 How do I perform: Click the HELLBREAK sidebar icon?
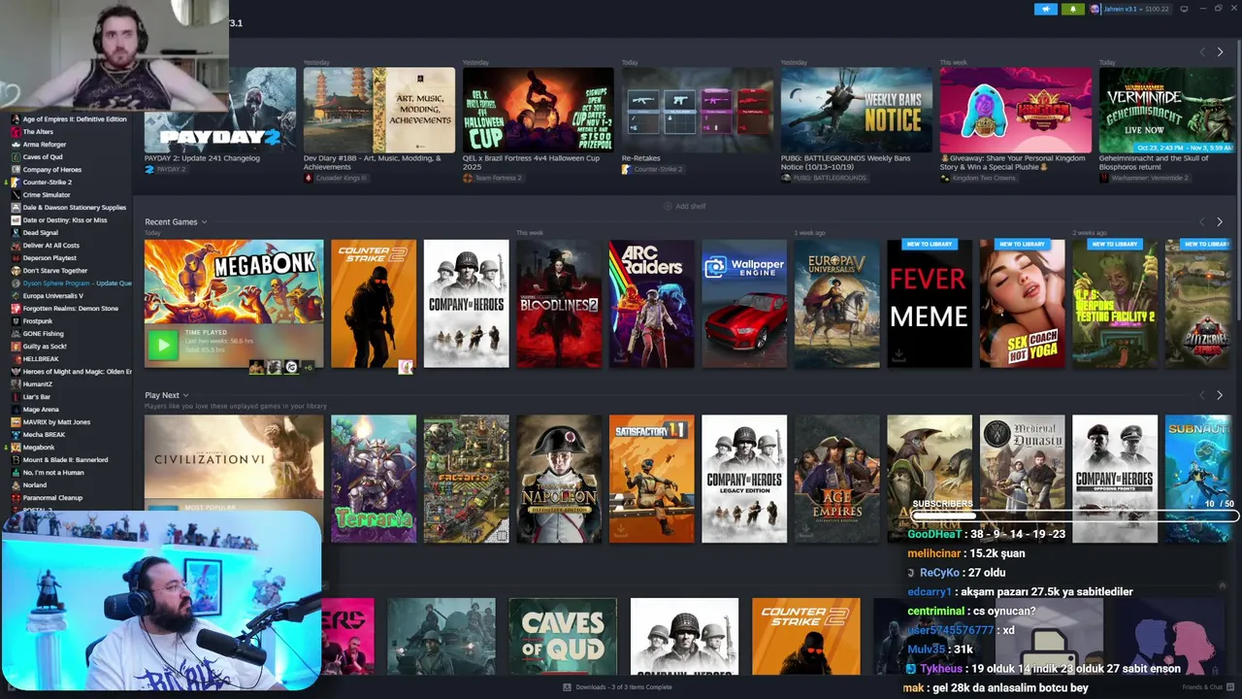point(16,359)
